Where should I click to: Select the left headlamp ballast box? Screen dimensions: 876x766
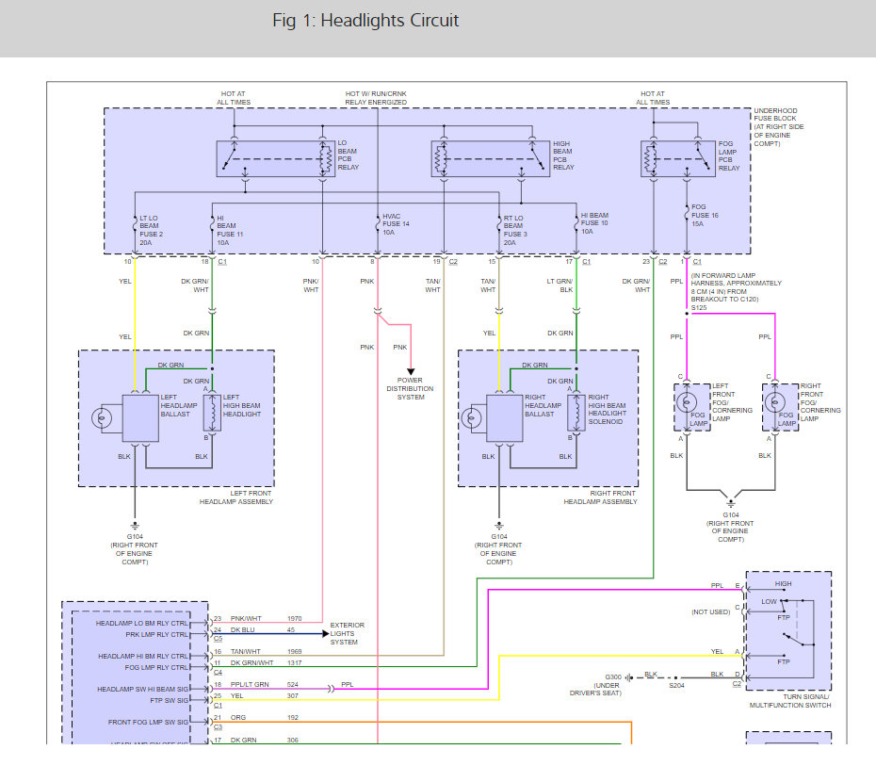[x=140, y=418]
